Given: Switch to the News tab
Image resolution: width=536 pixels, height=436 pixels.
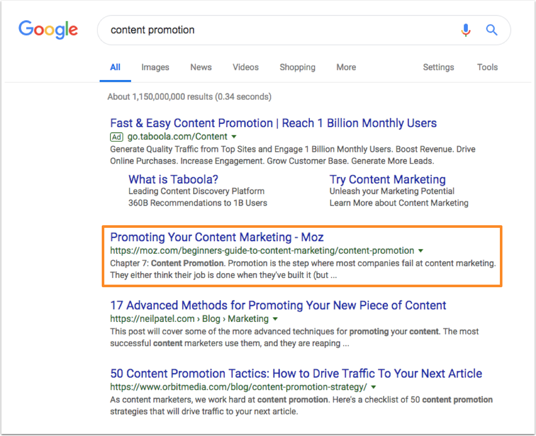Looking at the screenshot, I should (201, 67).
